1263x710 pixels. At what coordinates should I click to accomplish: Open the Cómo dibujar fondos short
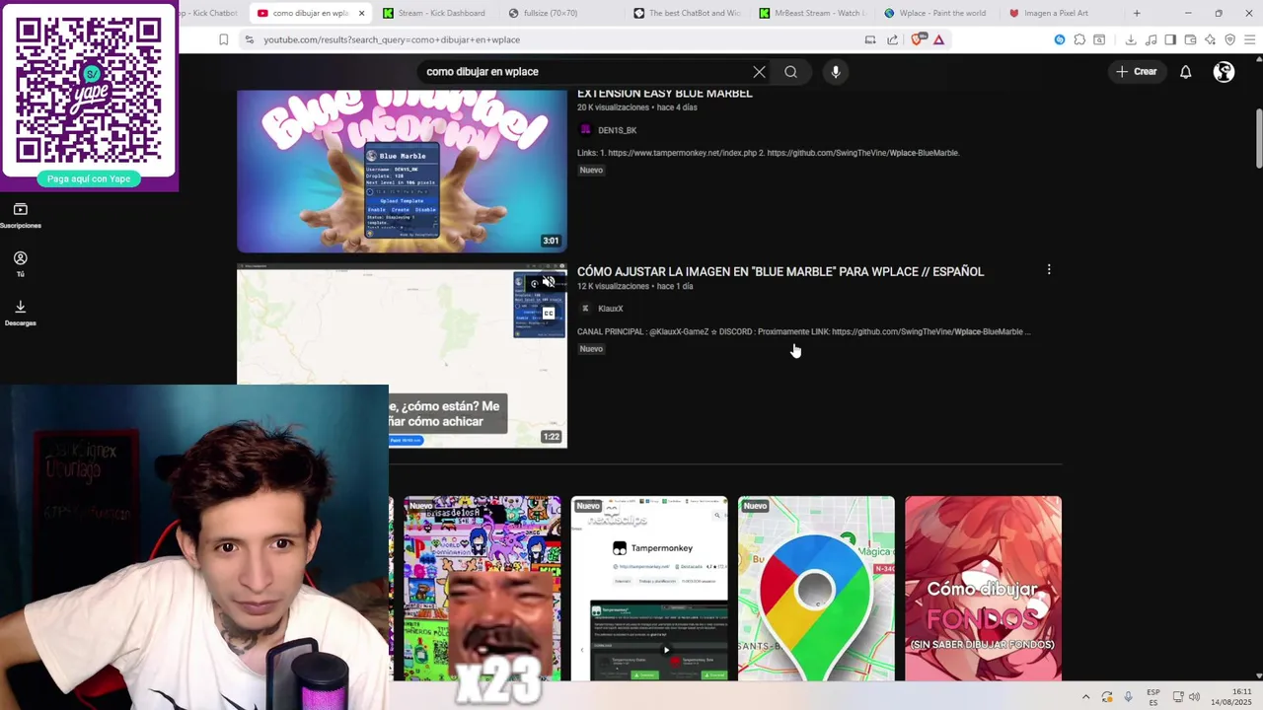pyautogui.click(x=983, y=588)
